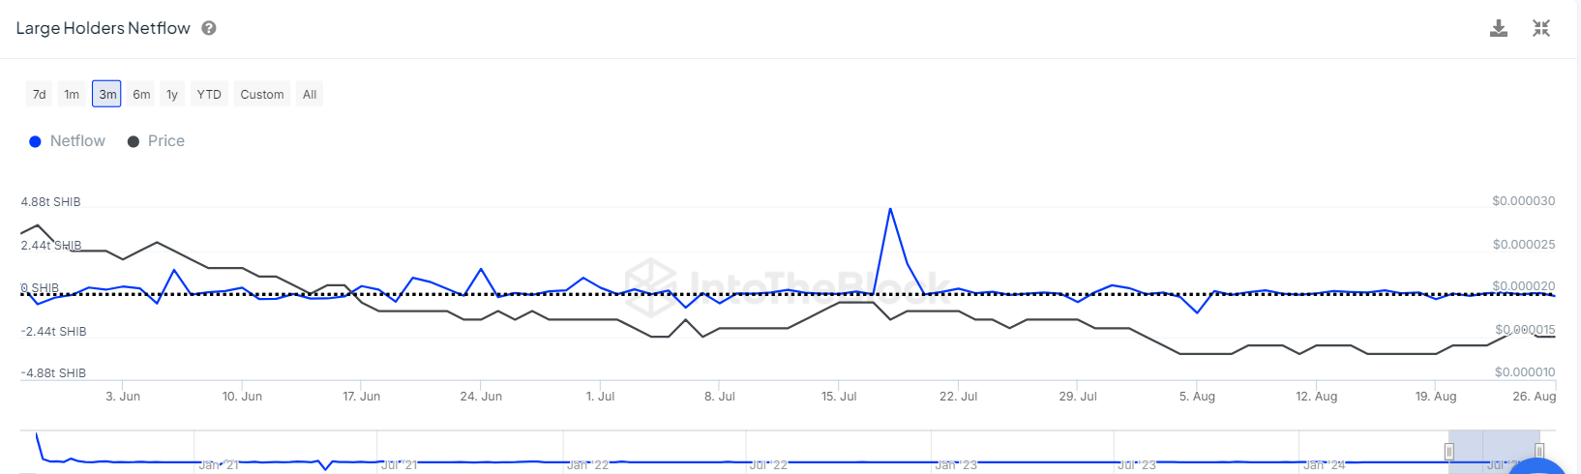The width and height of the screenshot is (1581, 474).
Task: Click the download chart icon
Action: [1498, 28]
